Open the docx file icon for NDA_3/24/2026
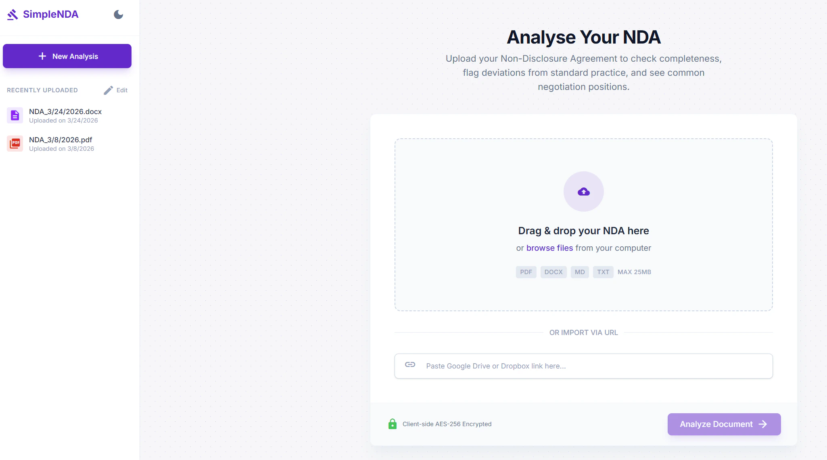Screen dimensions: 827x460 pyautogui.click(x=15, y=115)
